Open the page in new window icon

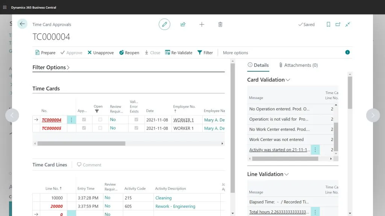point(338,24)
